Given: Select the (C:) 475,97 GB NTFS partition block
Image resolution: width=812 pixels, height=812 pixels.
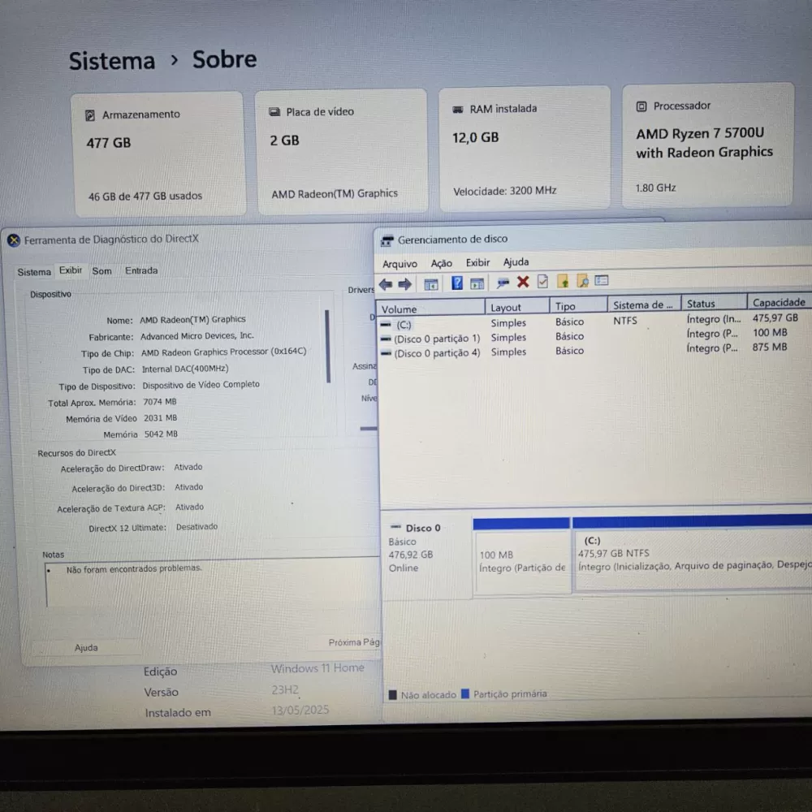Looking at the screenshot, I should click(692, 552).
